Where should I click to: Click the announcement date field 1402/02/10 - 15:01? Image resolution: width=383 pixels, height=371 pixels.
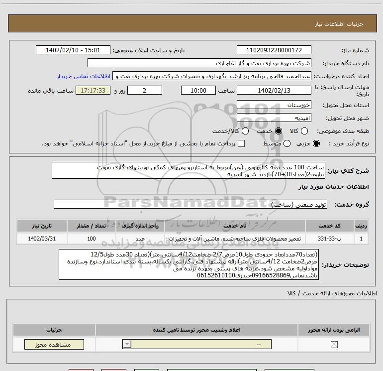(73, 50)
